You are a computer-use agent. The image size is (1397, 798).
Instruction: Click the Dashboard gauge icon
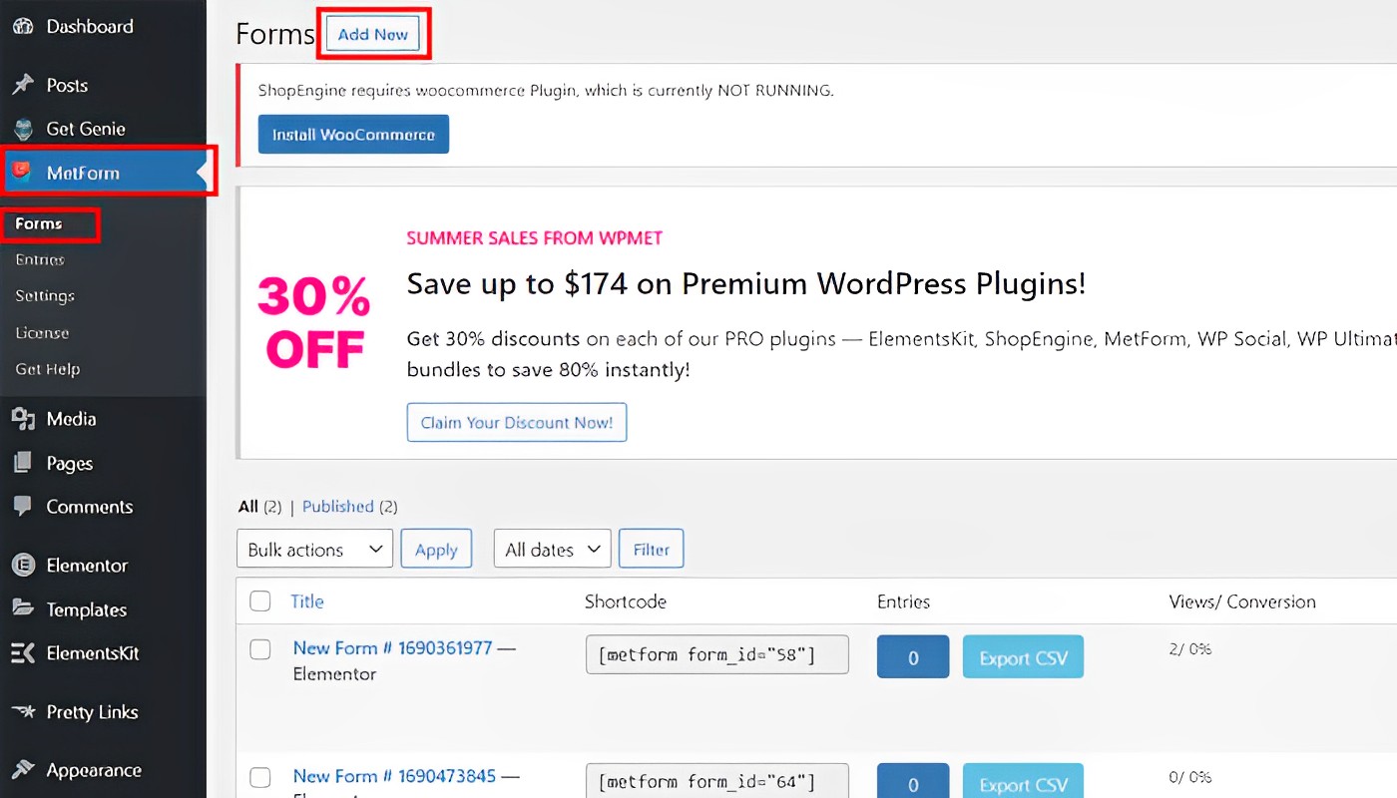click(22, 27)
